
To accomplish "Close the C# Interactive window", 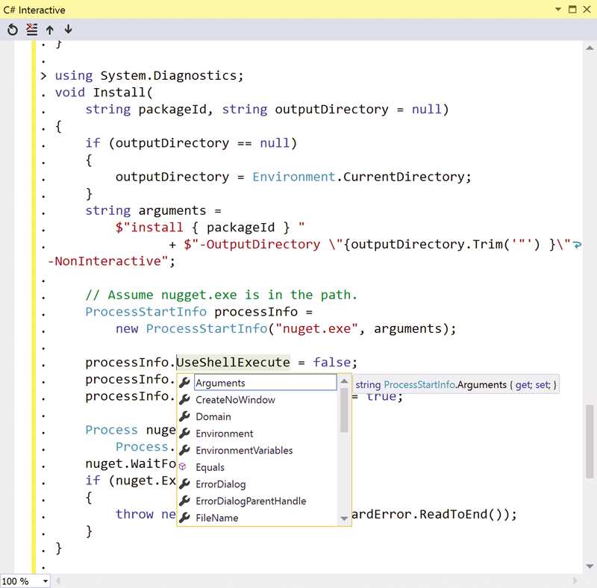I will [587, 9].
